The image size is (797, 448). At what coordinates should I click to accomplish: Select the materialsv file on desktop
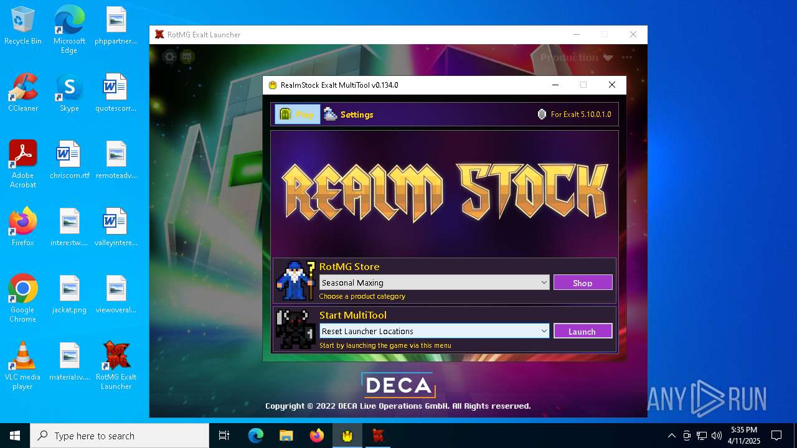click(x=69, y=362)
